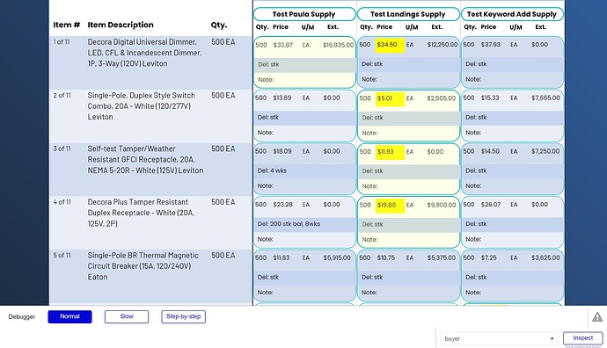
Task: Click highlighted price $11.93
Action: pyautogui.click(x=390, y=152)
